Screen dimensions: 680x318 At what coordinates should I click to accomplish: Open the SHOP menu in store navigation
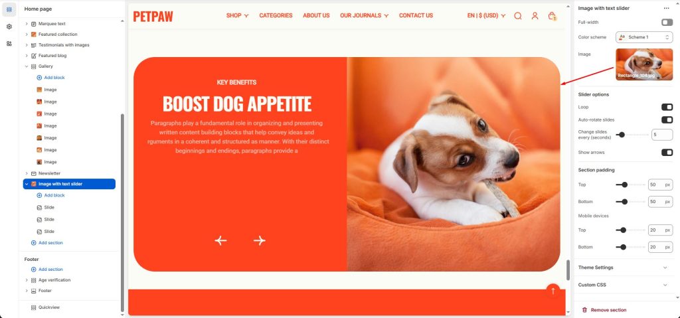coord(237,16)
